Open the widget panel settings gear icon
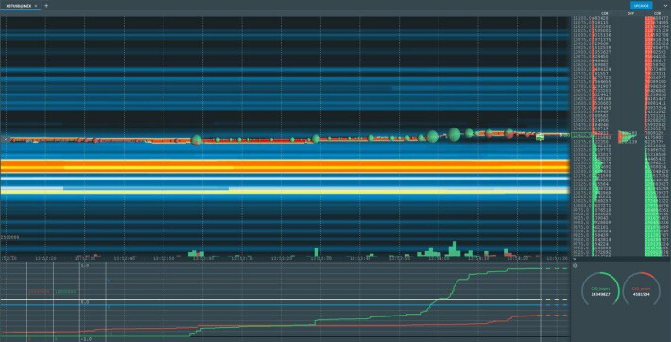This screenshot has height=342, width=671. click(x=576, y=265)
